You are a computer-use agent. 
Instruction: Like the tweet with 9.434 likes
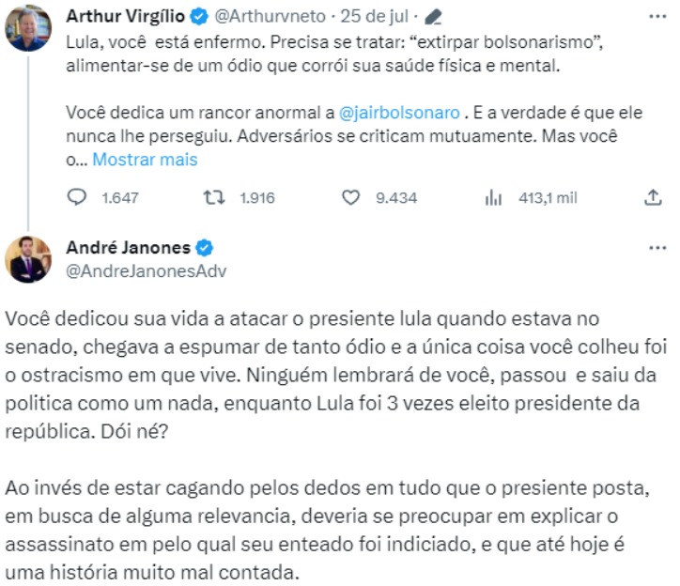[x=351, y=198]
